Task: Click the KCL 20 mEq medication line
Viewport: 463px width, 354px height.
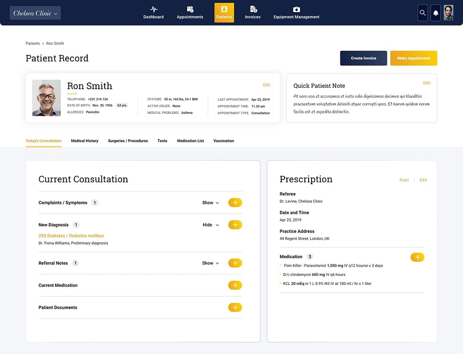Action: [327, 284]
